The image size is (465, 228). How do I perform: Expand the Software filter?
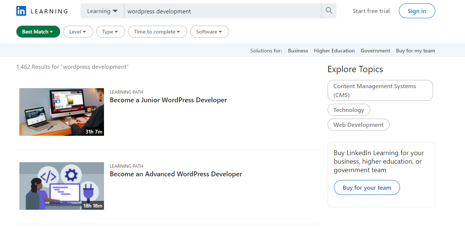coord(209,32)
